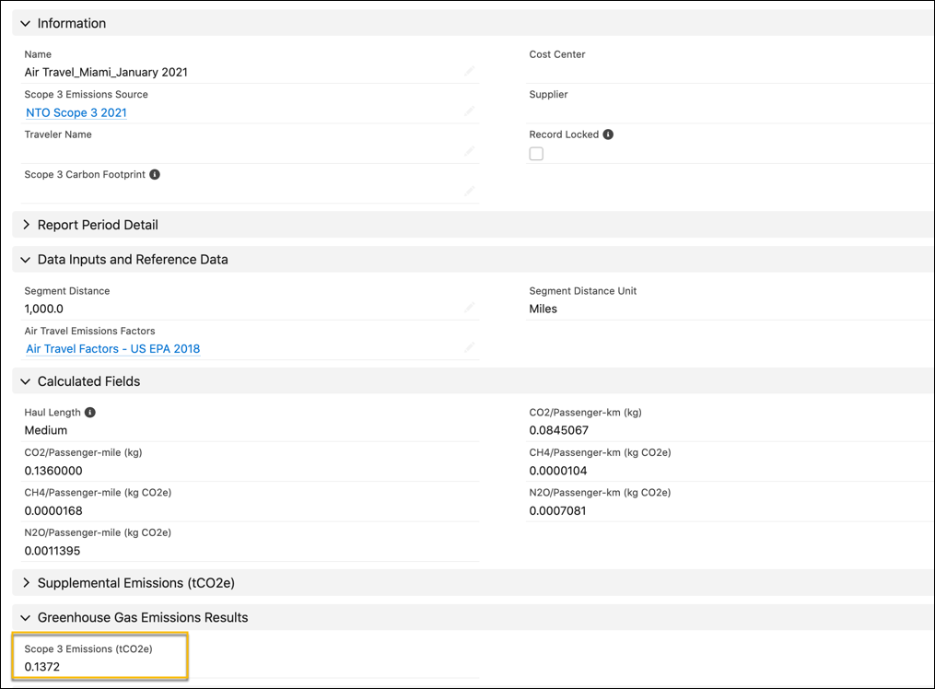The width and height of the screenshot is (935, 689).
Task: Click the Supplier field label
Action: tap(548, 94)
